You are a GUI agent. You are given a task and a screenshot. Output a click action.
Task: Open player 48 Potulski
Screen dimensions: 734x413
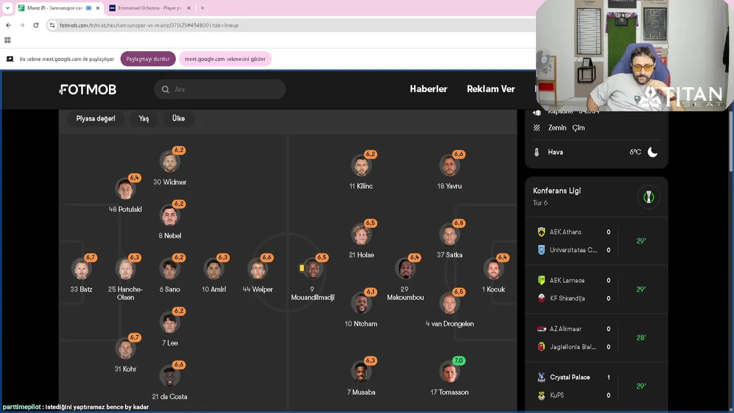(x=126, y=194)
